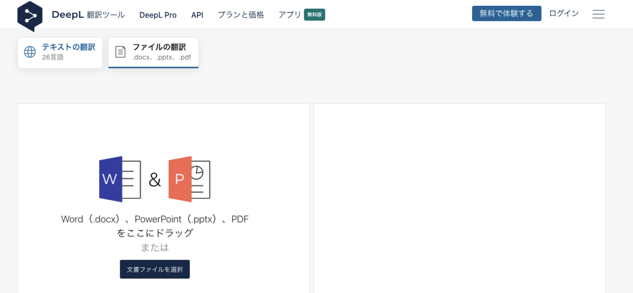Click the 無料で体験する button
This screenshot has height=293, width=633.
(506, 13)
